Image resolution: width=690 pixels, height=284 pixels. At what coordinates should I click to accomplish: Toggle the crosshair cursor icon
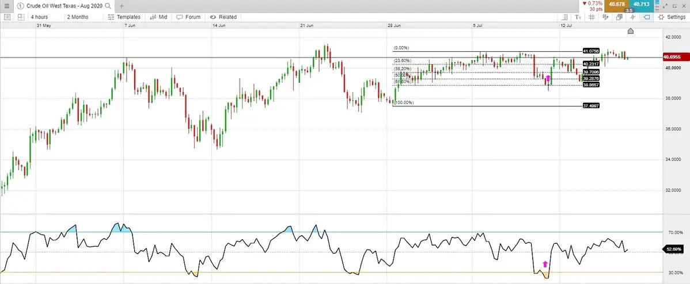(x=632, y=17)
